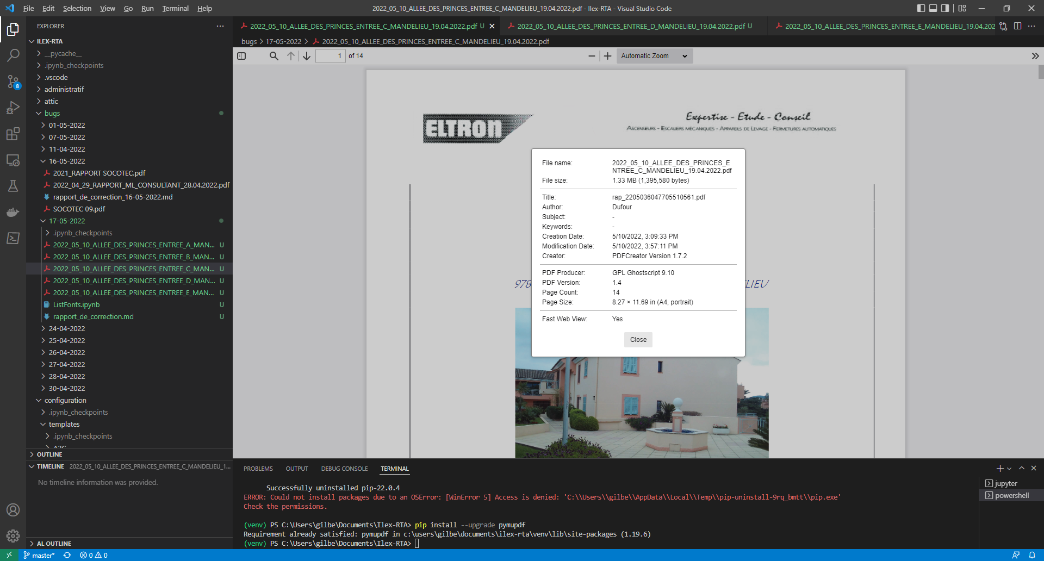
Task: Open the Terminal menu
Action: pos(175,8)
